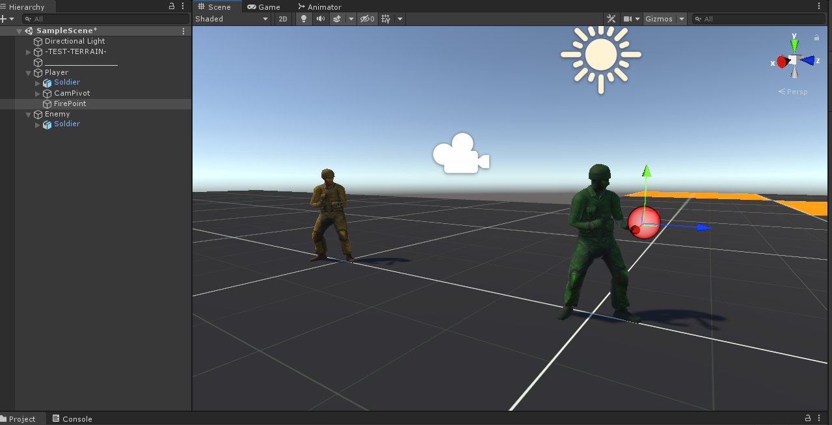Click the blue Z axis on orientation gizmo
This screenshot has height=425, width=832.
point(809,61)
